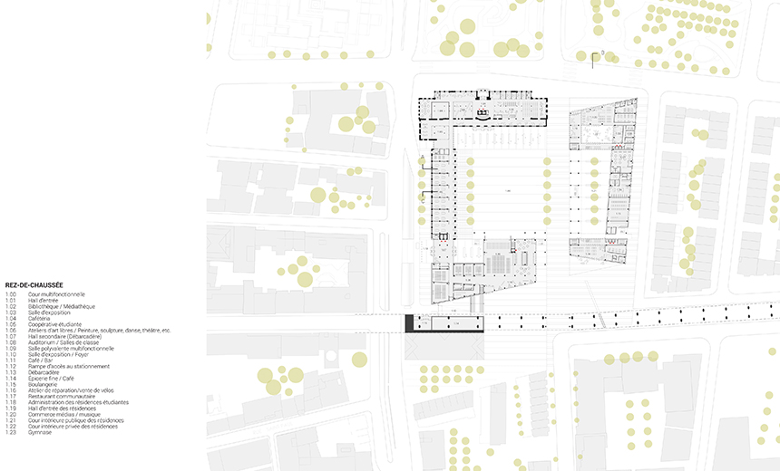This screenshot has height=471, width=780.
Task: Click the auditorium seating in south building
Action: (x=498, y=263)
